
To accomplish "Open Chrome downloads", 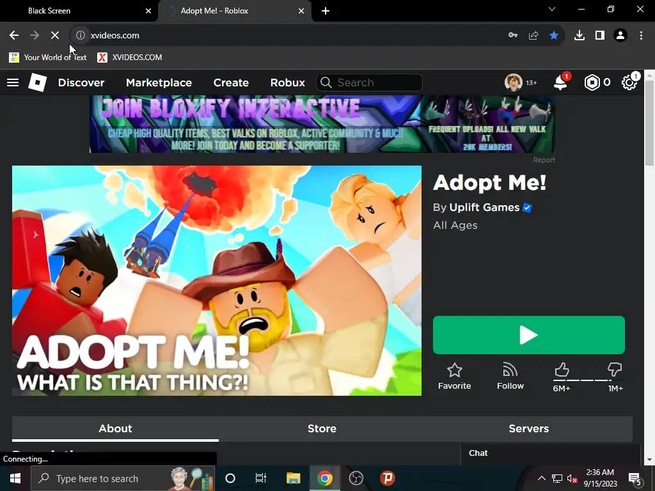I will (x=579, y=36).
